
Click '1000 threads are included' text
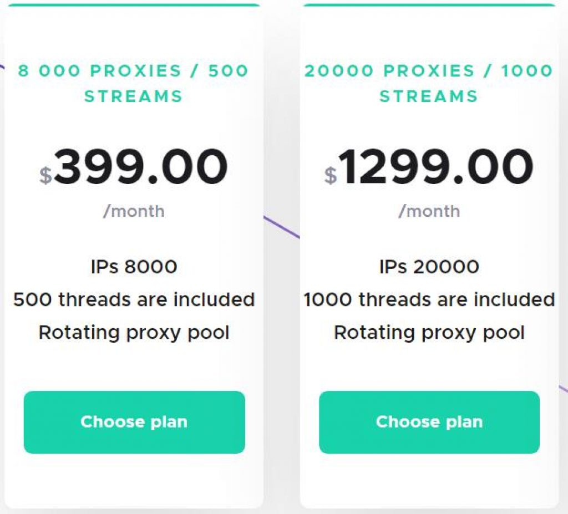click(429, 299)
